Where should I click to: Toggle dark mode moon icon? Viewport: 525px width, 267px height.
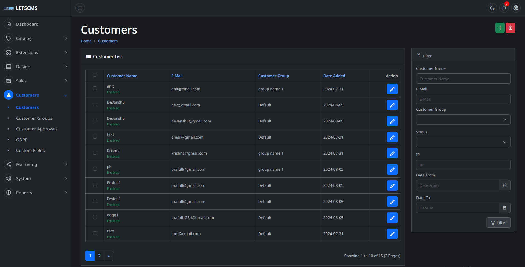(492, 8)
